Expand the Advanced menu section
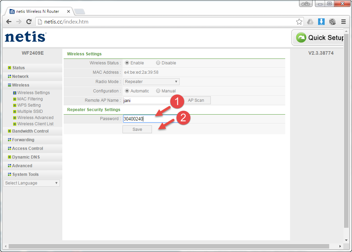 pyautogui.click(x=22, y=165)
